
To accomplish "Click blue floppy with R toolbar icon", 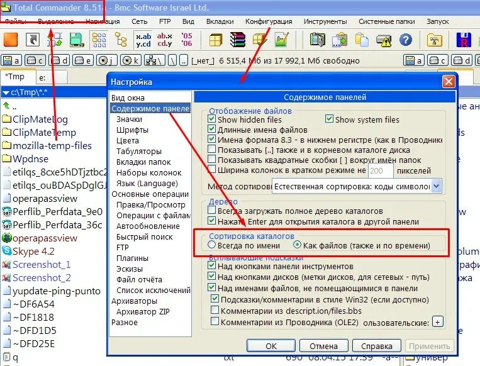I will tap(464, 40).
